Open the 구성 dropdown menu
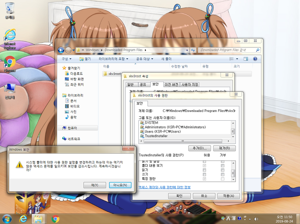Image resolution: width=300 pixels, height=224 pixels. (66, 59)
